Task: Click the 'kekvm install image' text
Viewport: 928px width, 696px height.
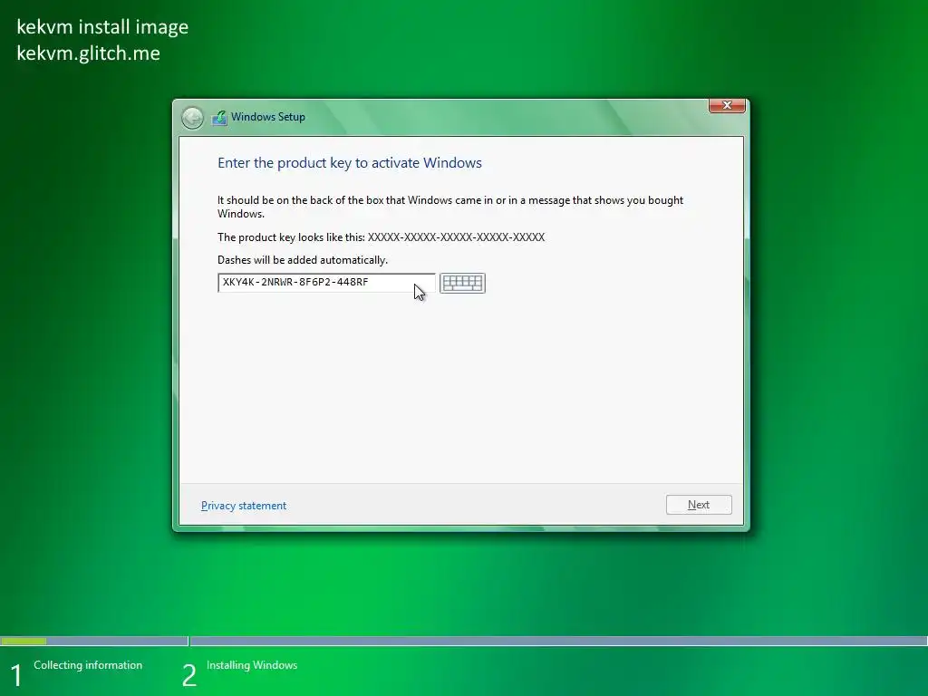Action: coord(102,27)
